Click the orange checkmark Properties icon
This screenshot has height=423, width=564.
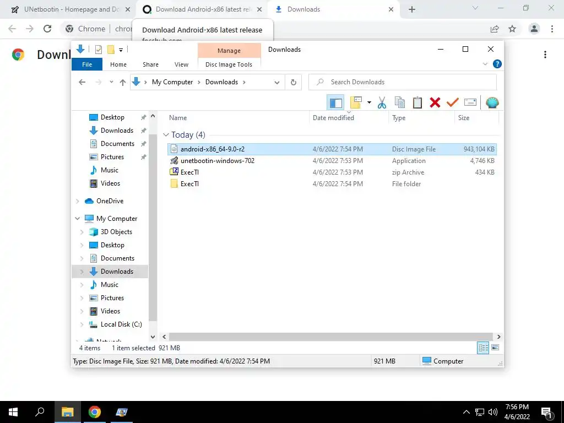point(453,102)
